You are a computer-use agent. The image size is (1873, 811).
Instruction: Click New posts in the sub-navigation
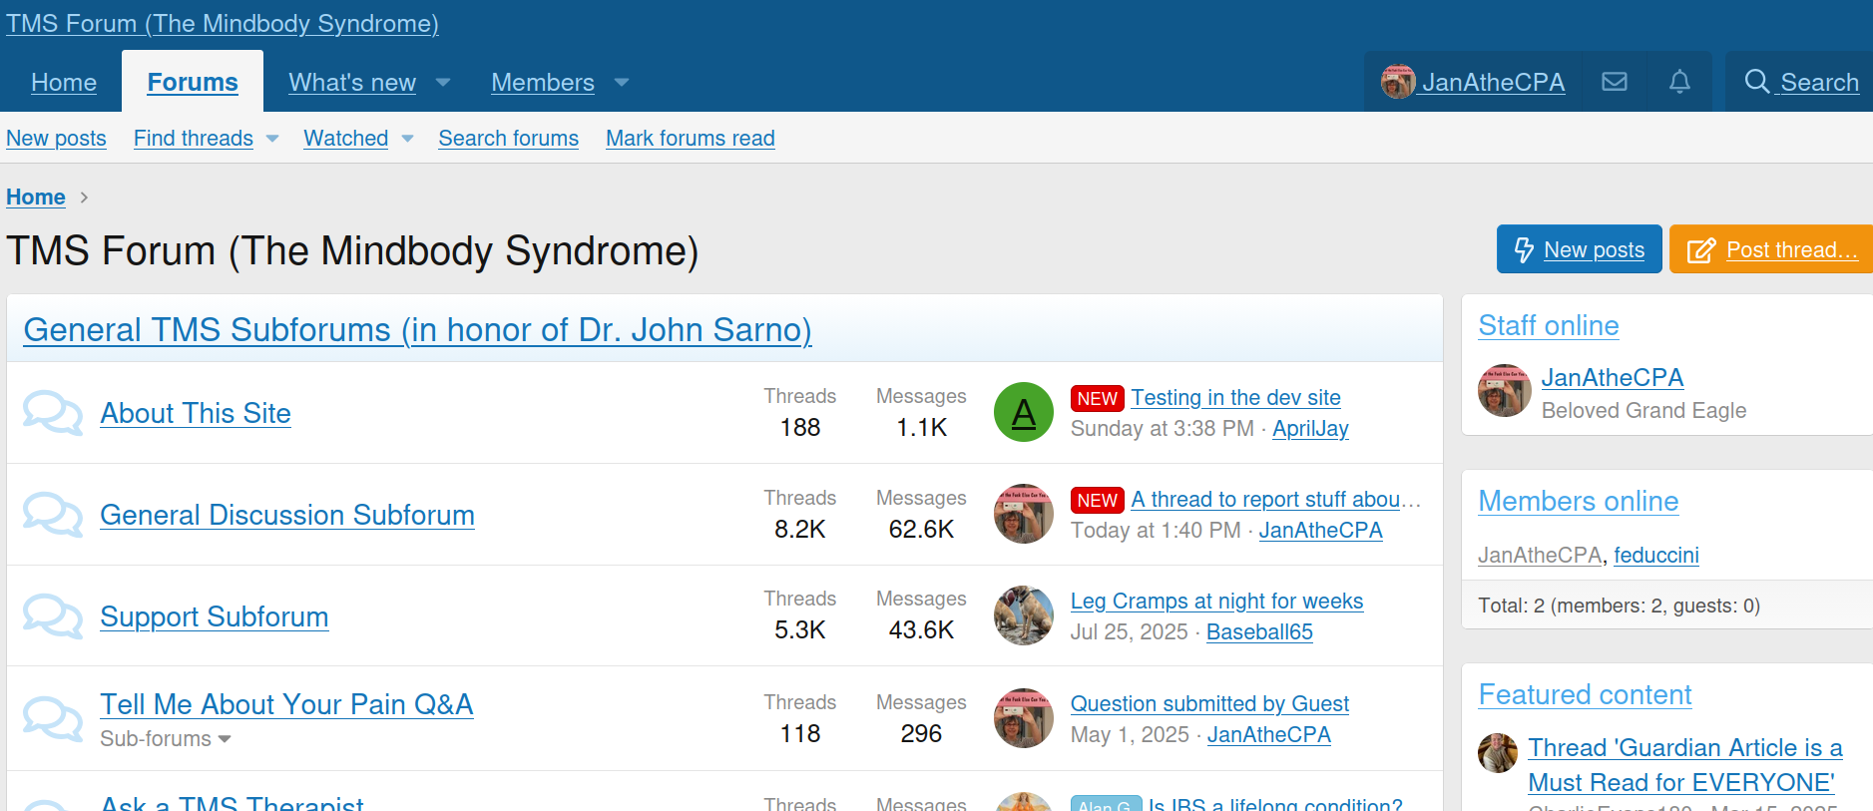[56, 139]
